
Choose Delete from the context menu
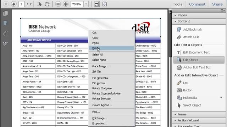tap(111, 48)
